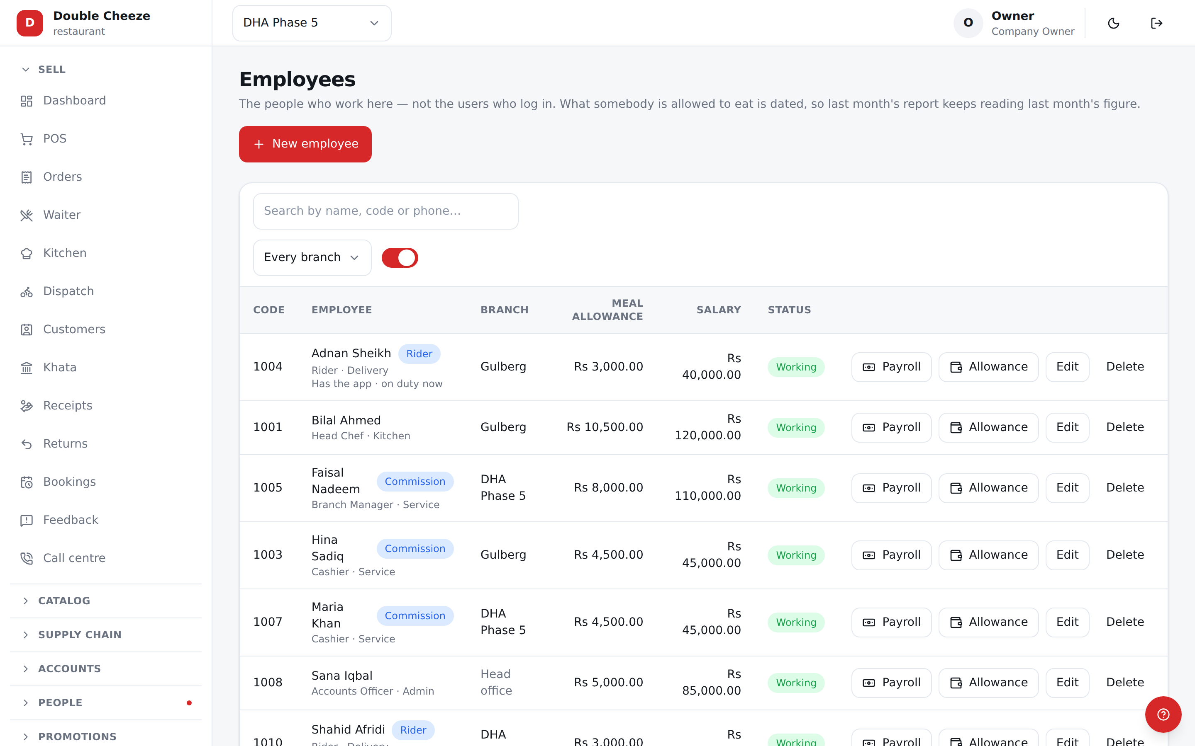
Task: Click the Owner avatar circle
Action: pos(968,23)
